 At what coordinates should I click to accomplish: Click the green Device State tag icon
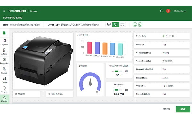coord(164,36)
